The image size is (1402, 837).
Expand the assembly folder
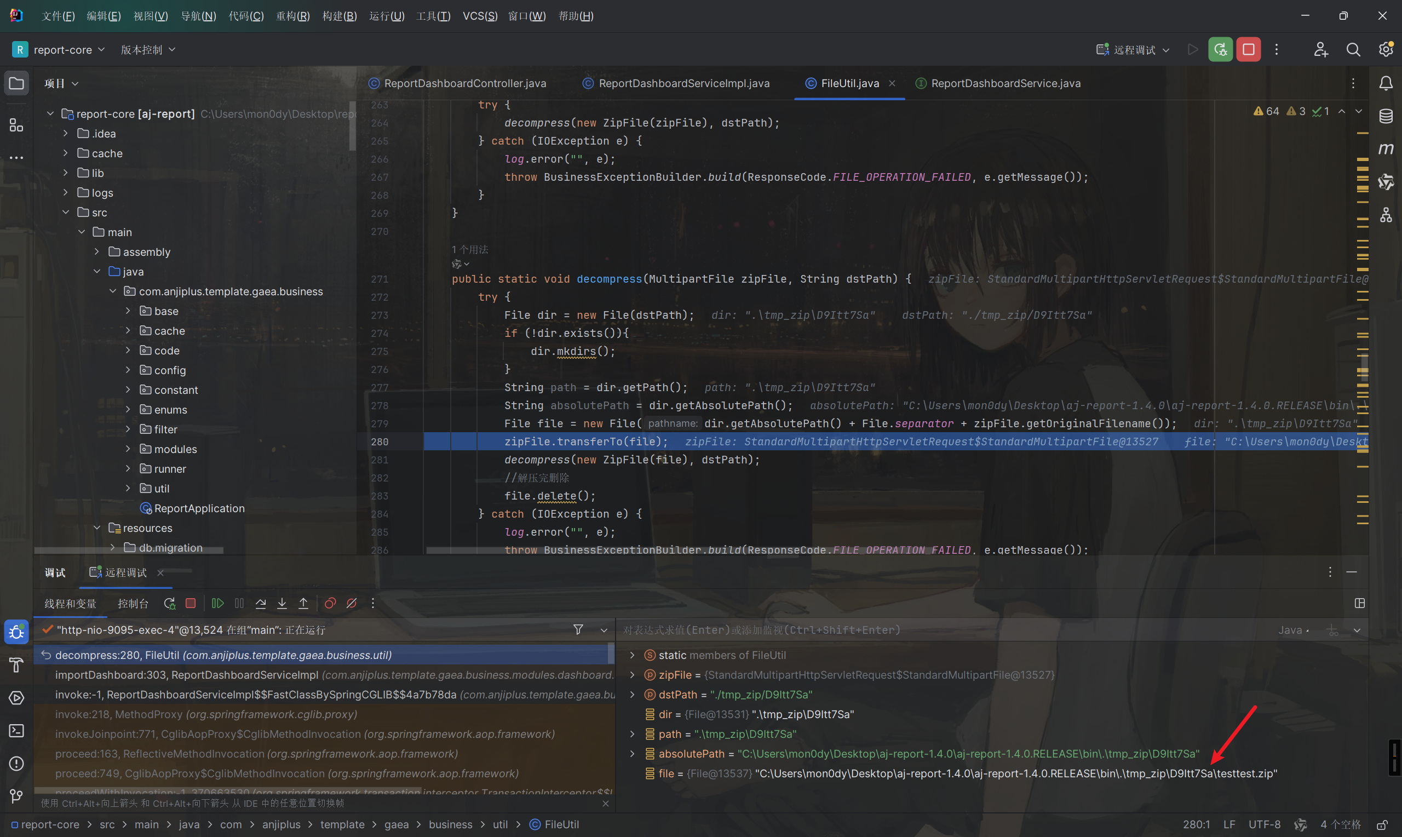pos(97,252)
